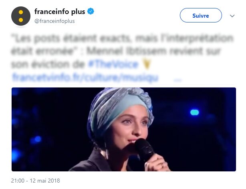Open the franceinfo plus profile avatar
The image size is (246, 189).
(x=21, y=16)
